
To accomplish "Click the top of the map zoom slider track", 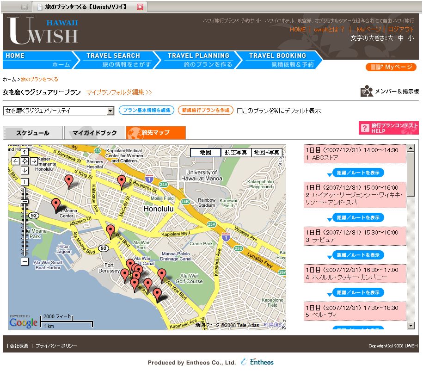I will click(25, 190).
